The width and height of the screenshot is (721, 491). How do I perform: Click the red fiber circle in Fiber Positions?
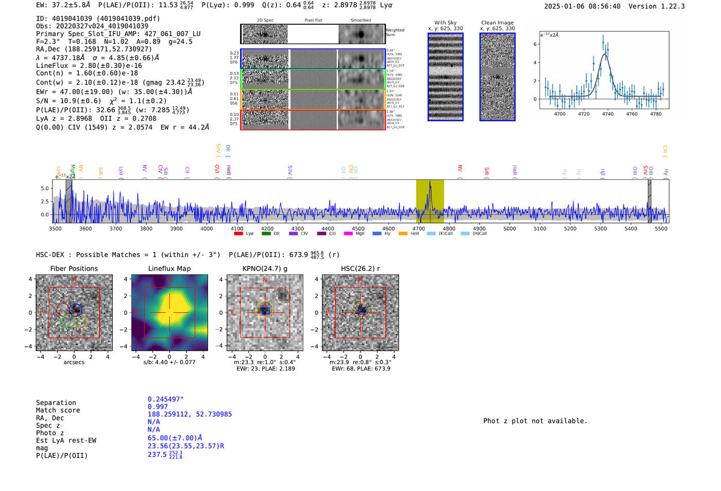(63, 310)
